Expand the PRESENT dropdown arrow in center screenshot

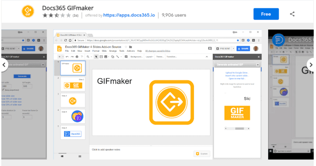pos(233,49)
